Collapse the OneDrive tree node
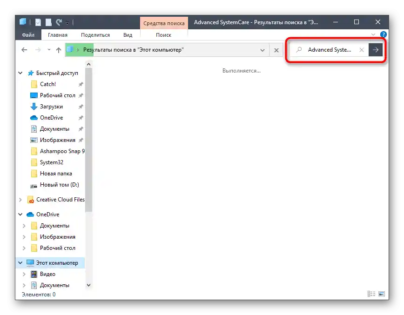The height and width of the screenshot is (315, 404). 20,214
